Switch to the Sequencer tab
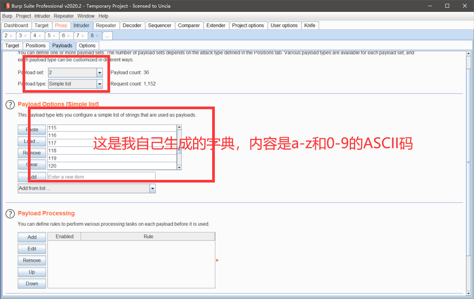The image size is (474, 299). click(x=160, y=25)
